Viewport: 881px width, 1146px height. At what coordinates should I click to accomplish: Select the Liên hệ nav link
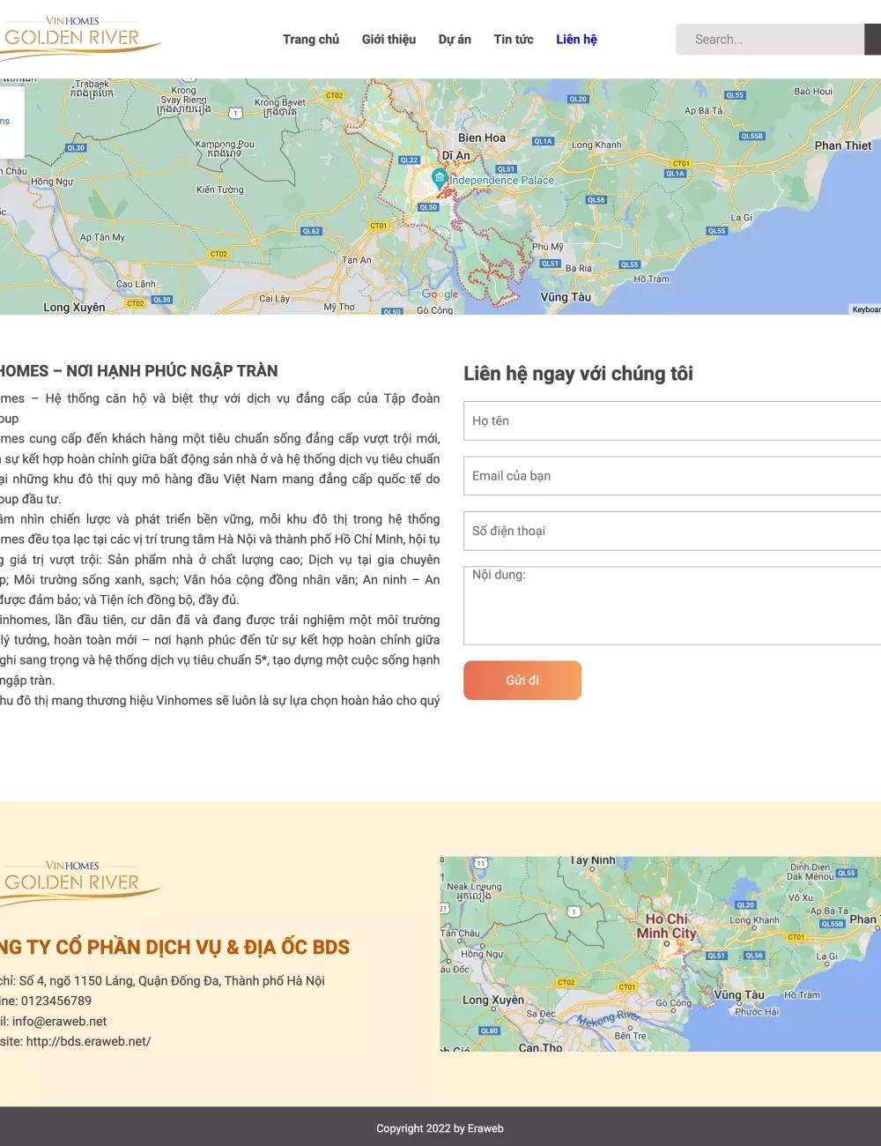pyautogui.click(x=576, y=40)
